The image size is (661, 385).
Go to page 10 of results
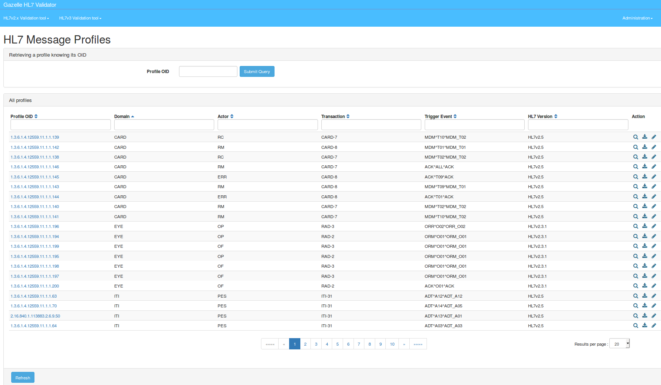(392, 344)
